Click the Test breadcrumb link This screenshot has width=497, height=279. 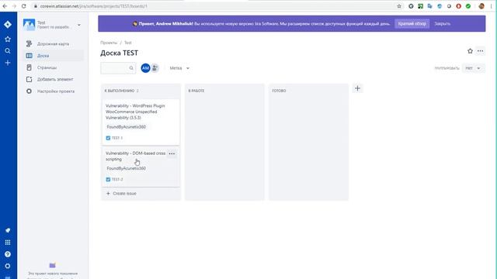pos(127,43)
